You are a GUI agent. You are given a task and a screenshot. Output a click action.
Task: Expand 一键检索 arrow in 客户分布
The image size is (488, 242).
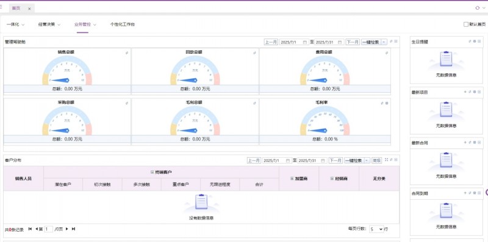click(x=367, y=161)
